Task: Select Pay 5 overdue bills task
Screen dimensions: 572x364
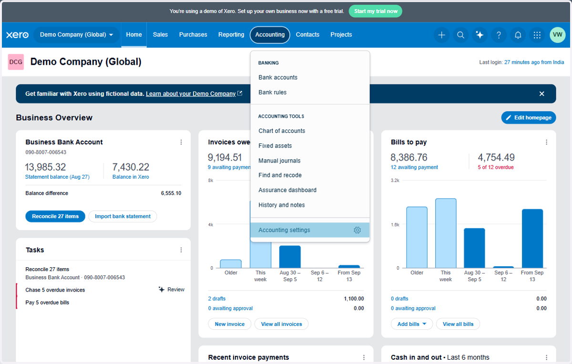Action: tap(47, 303)
